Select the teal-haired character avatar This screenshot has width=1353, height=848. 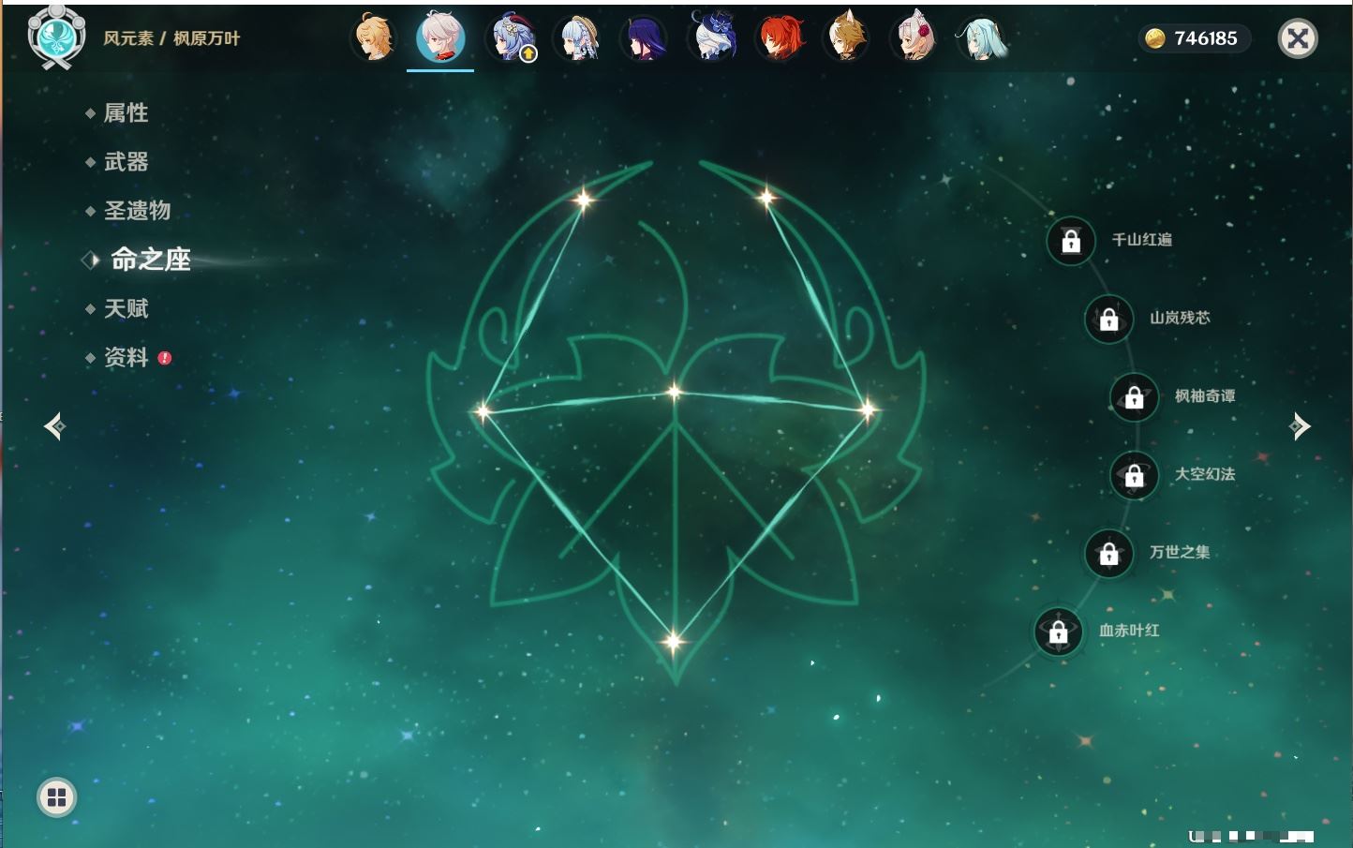[x=982, y=38]
